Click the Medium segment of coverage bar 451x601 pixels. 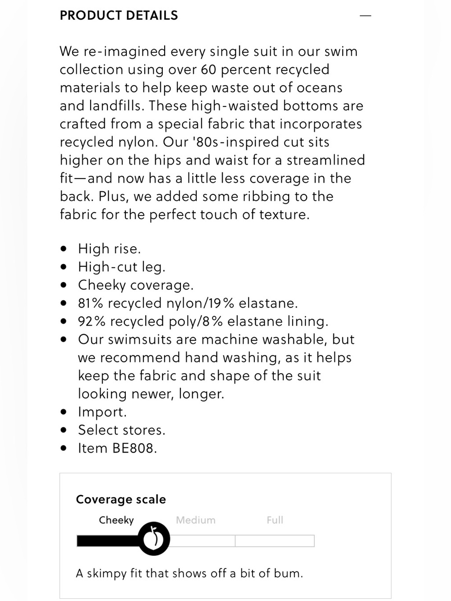(202, 541)
